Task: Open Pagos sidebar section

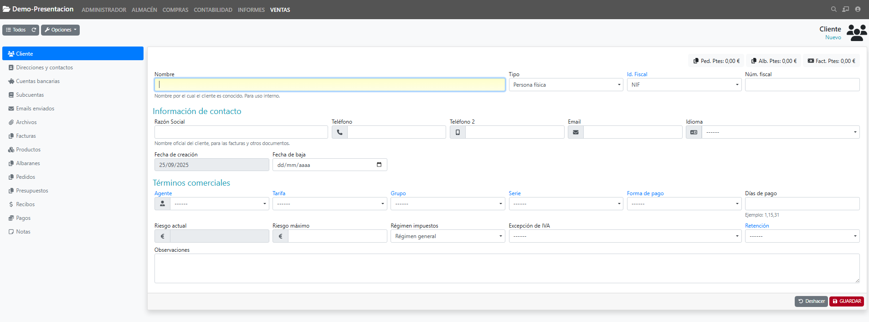Action: pyautogui.click(x=73, y=218)
